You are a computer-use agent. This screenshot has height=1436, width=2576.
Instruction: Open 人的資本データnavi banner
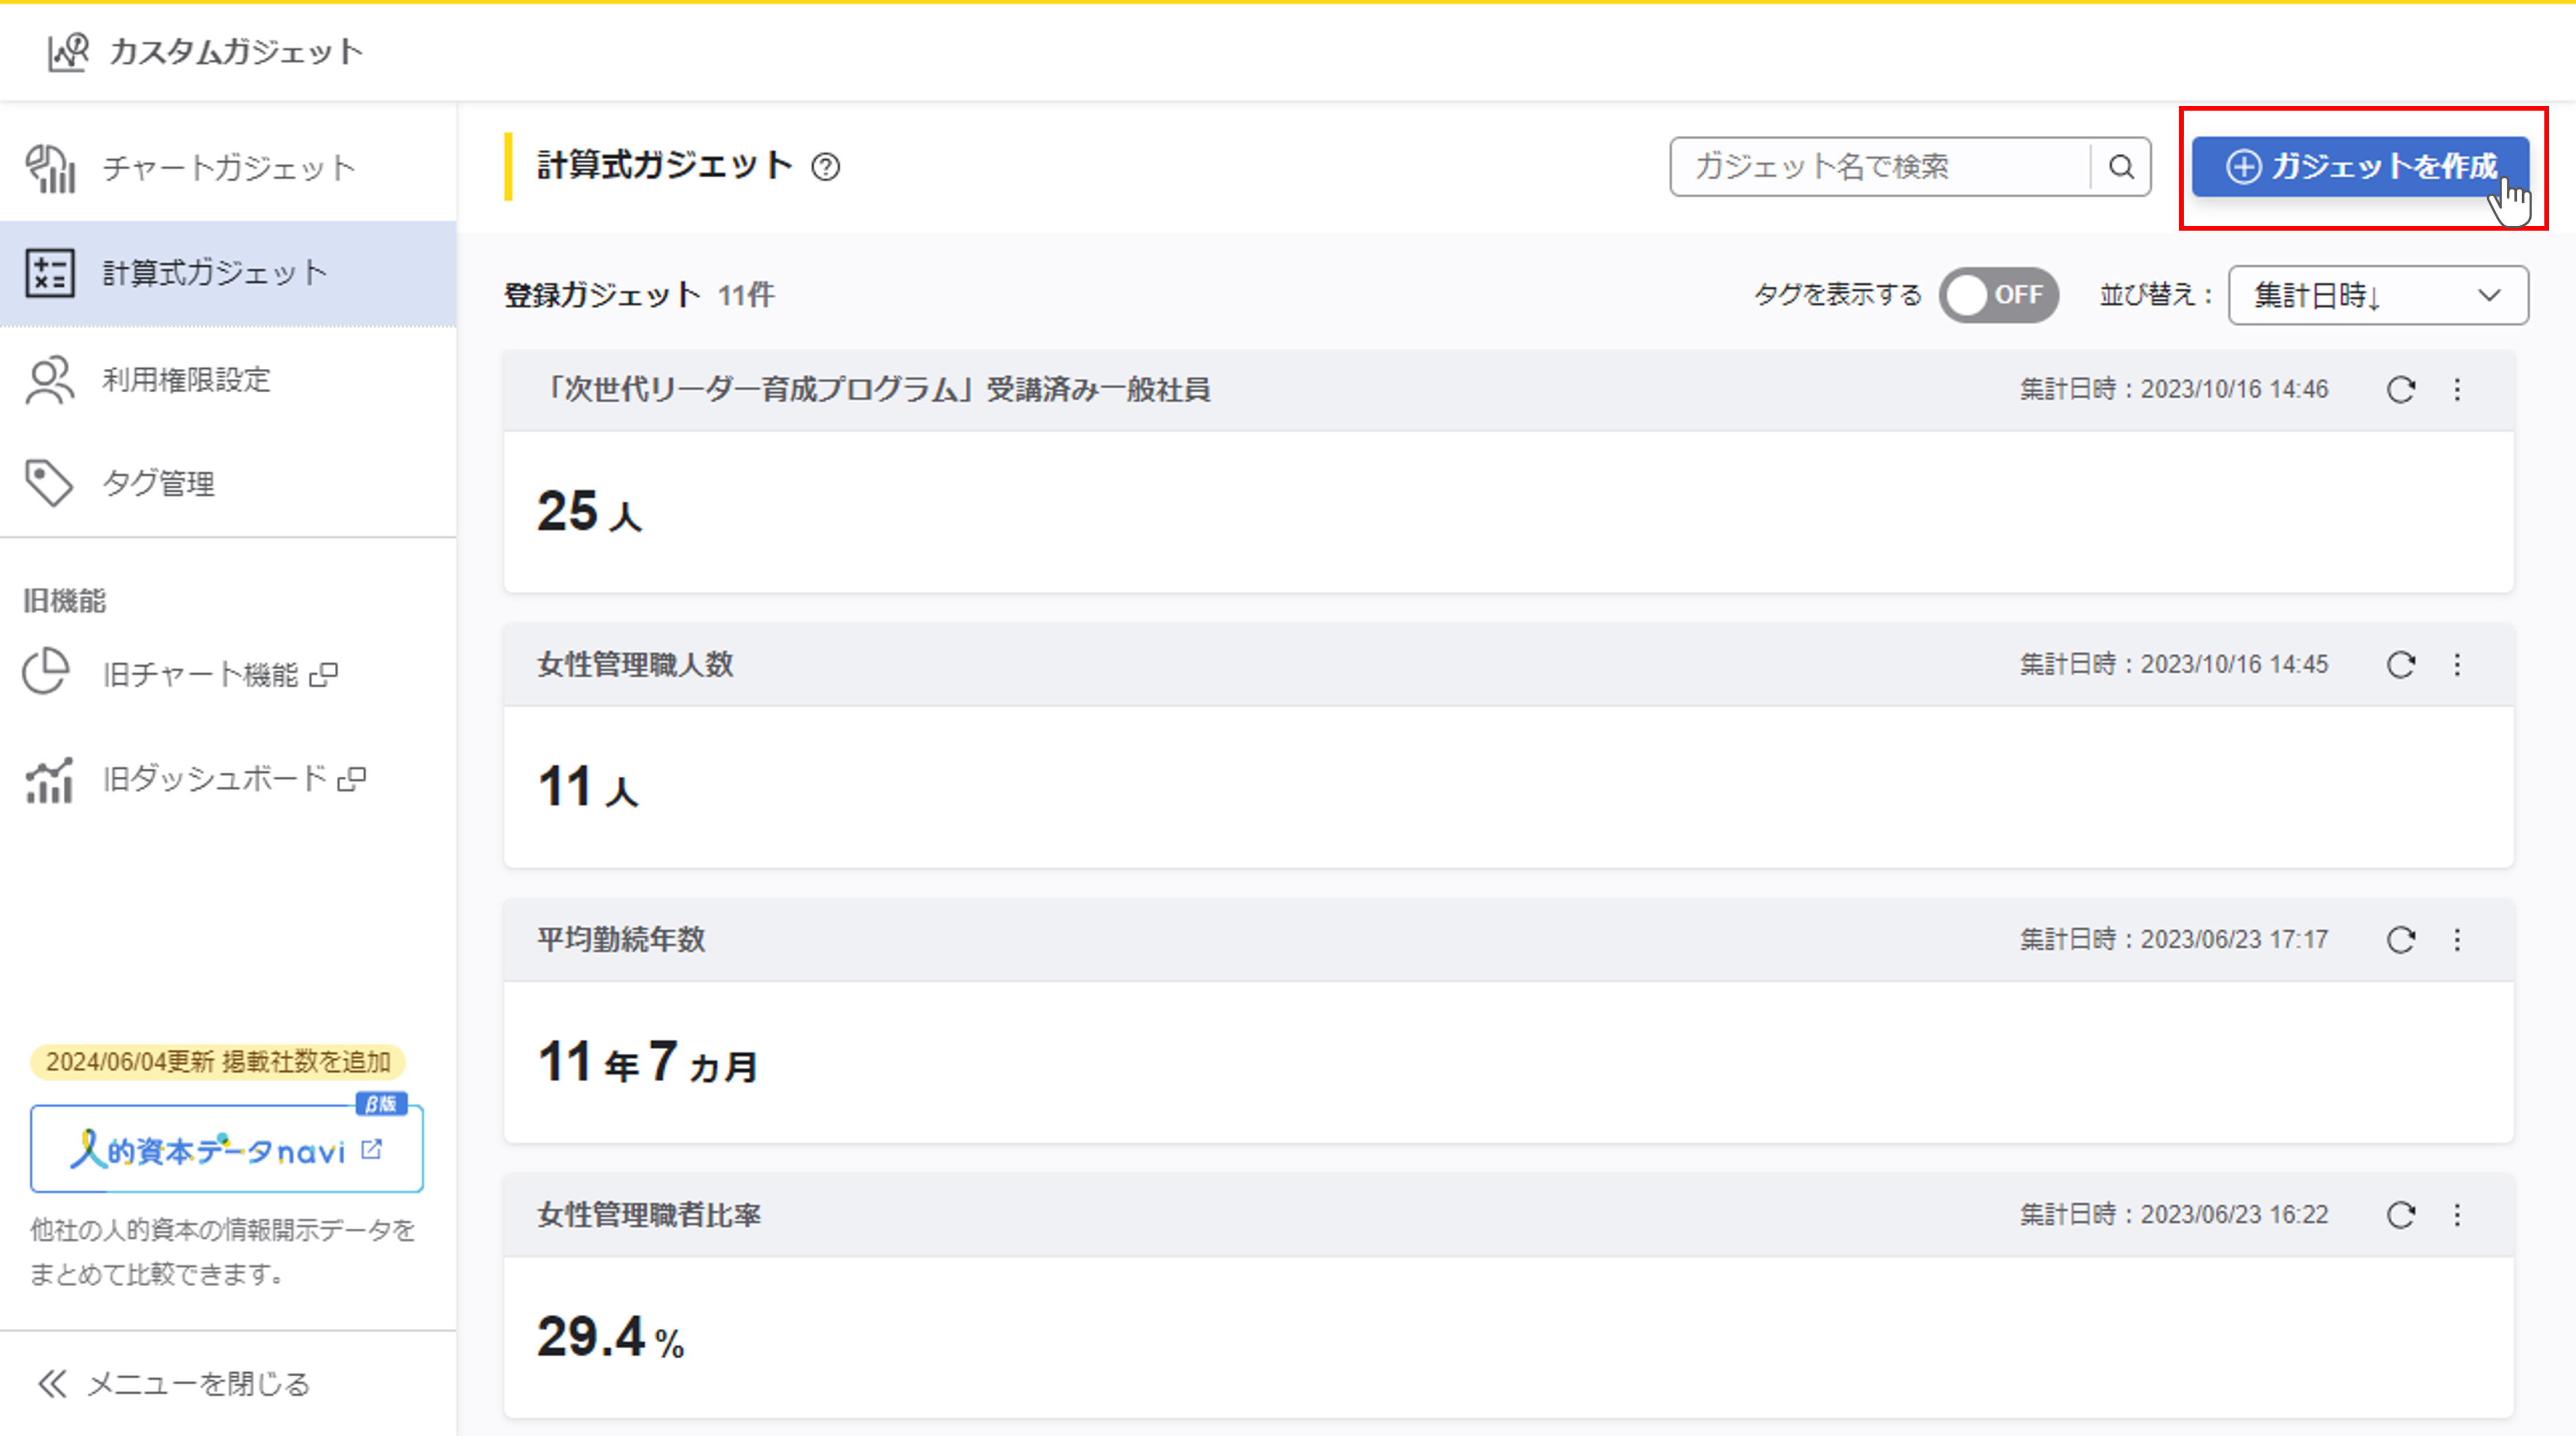coord(226,1150)
